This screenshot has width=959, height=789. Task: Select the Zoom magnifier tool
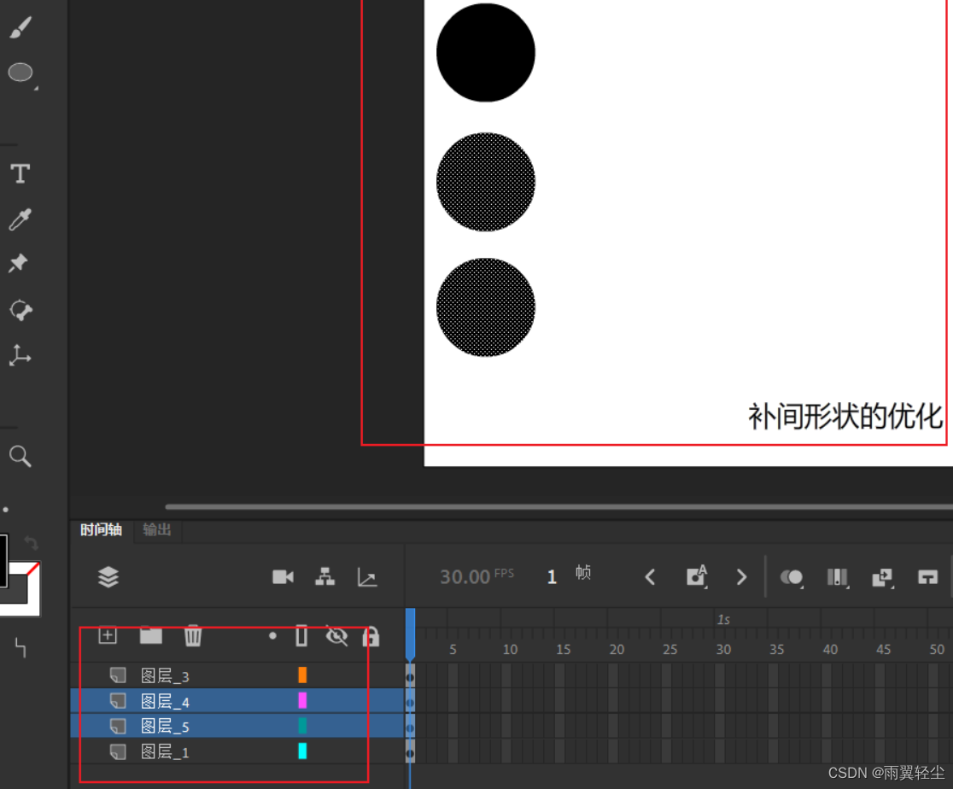(20, 456)
